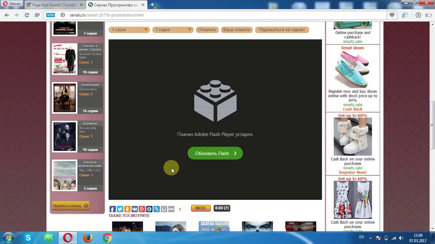Click the Перейти к списку button
Image resolution: width=435 pixels, height=244 pixels.
point(70,205)
